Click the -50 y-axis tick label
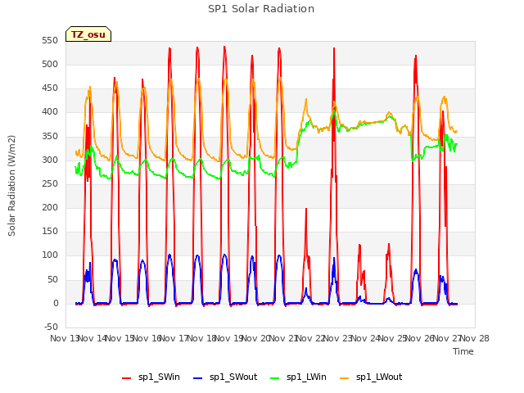Viewport: 524px width, 393px height. click(51, 327)
